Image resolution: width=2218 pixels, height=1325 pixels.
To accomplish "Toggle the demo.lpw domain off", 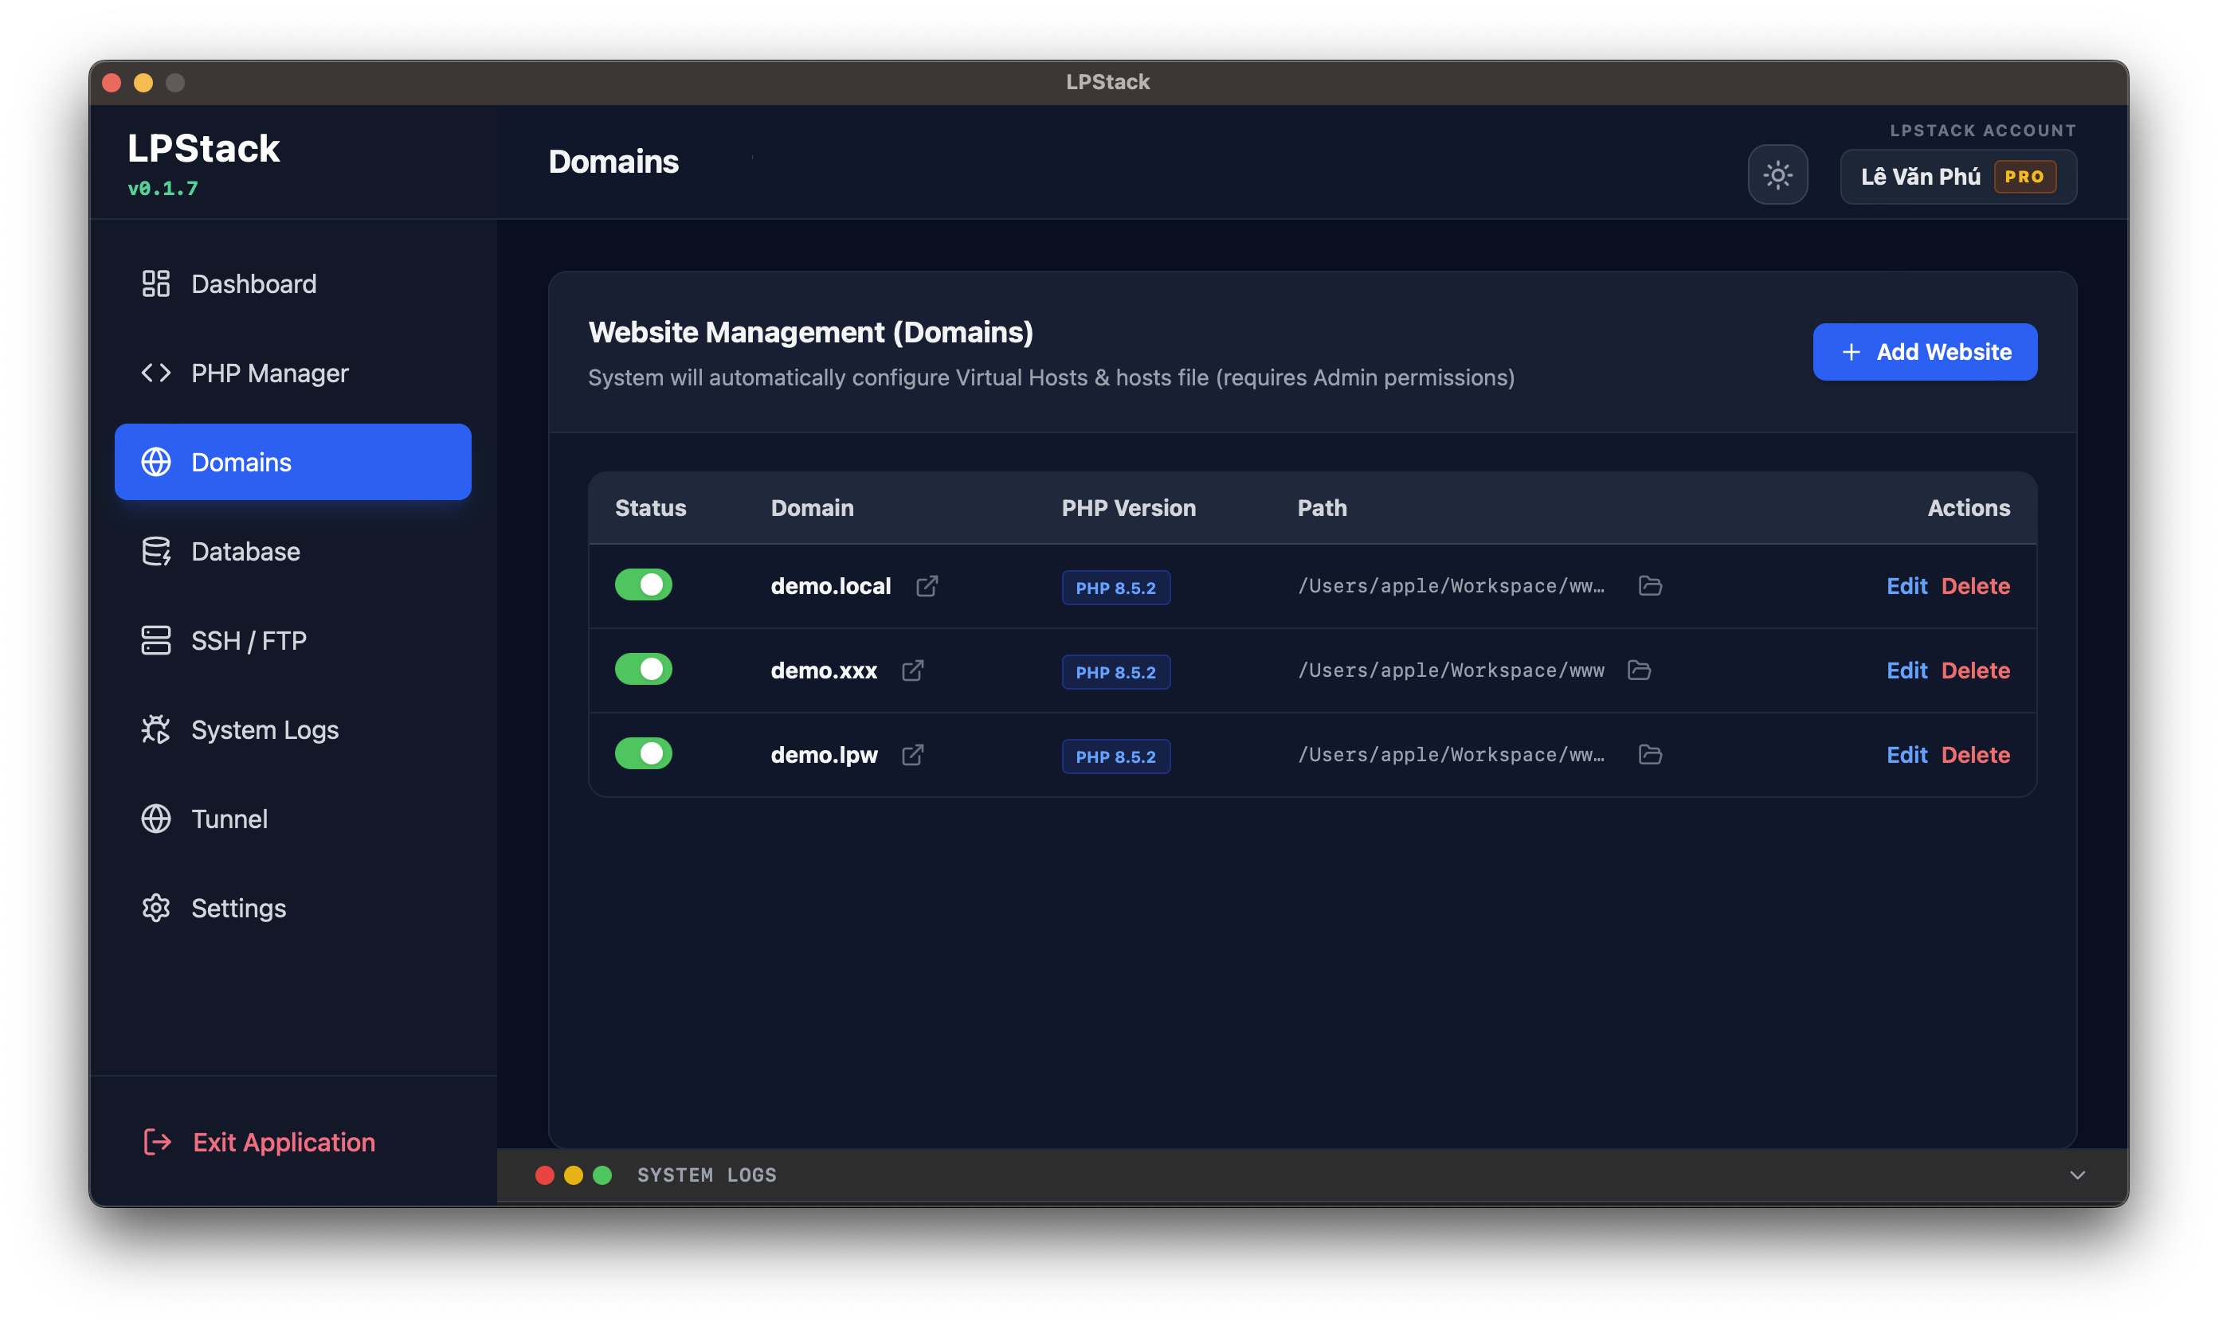I will (x=644, y=752).
